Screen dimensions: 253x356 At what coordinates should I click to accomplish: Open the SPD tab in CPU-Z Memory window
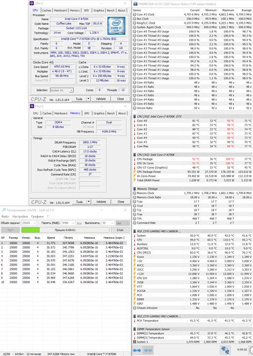click(x=87, y=113)
